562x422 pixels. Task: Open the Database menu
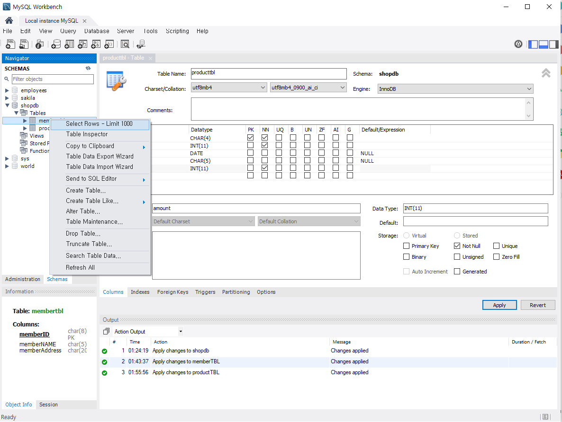(x=97, y=31)
